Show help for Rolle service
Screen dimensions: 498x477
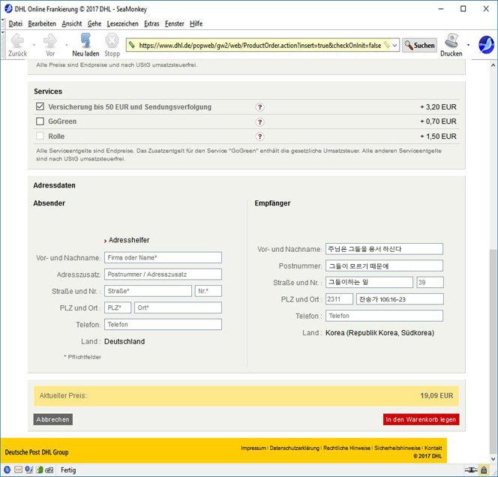pyautogui.click(x=259, y=136)
